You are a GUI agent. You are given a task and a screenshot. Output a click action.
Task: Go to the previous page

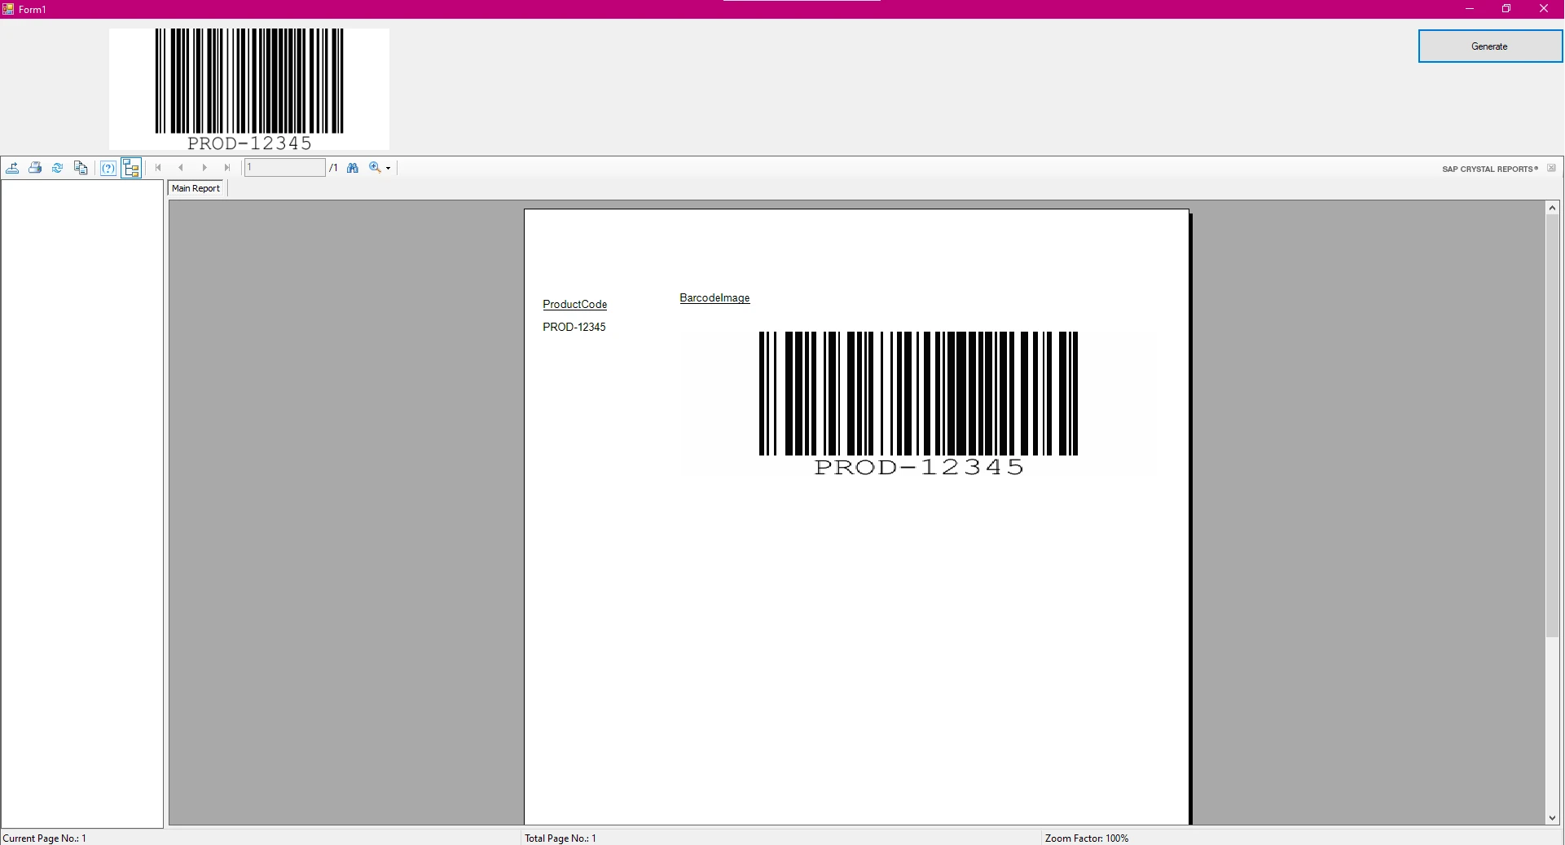tap(181, 168)
